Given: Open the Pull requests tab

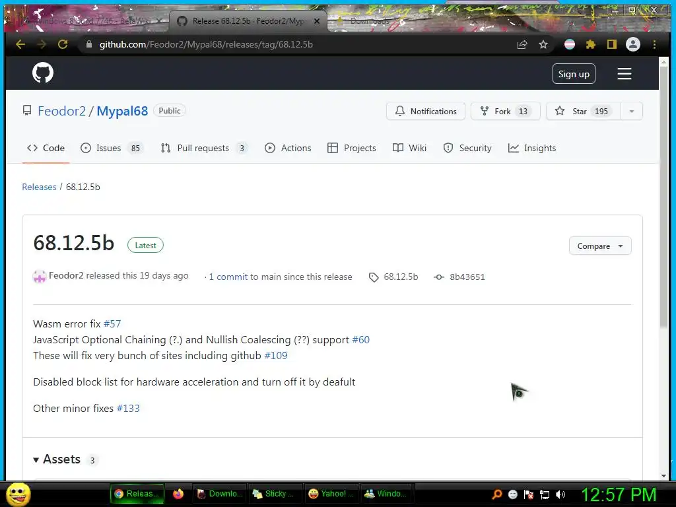Looking at the screenshot, I should click(204, 149).
